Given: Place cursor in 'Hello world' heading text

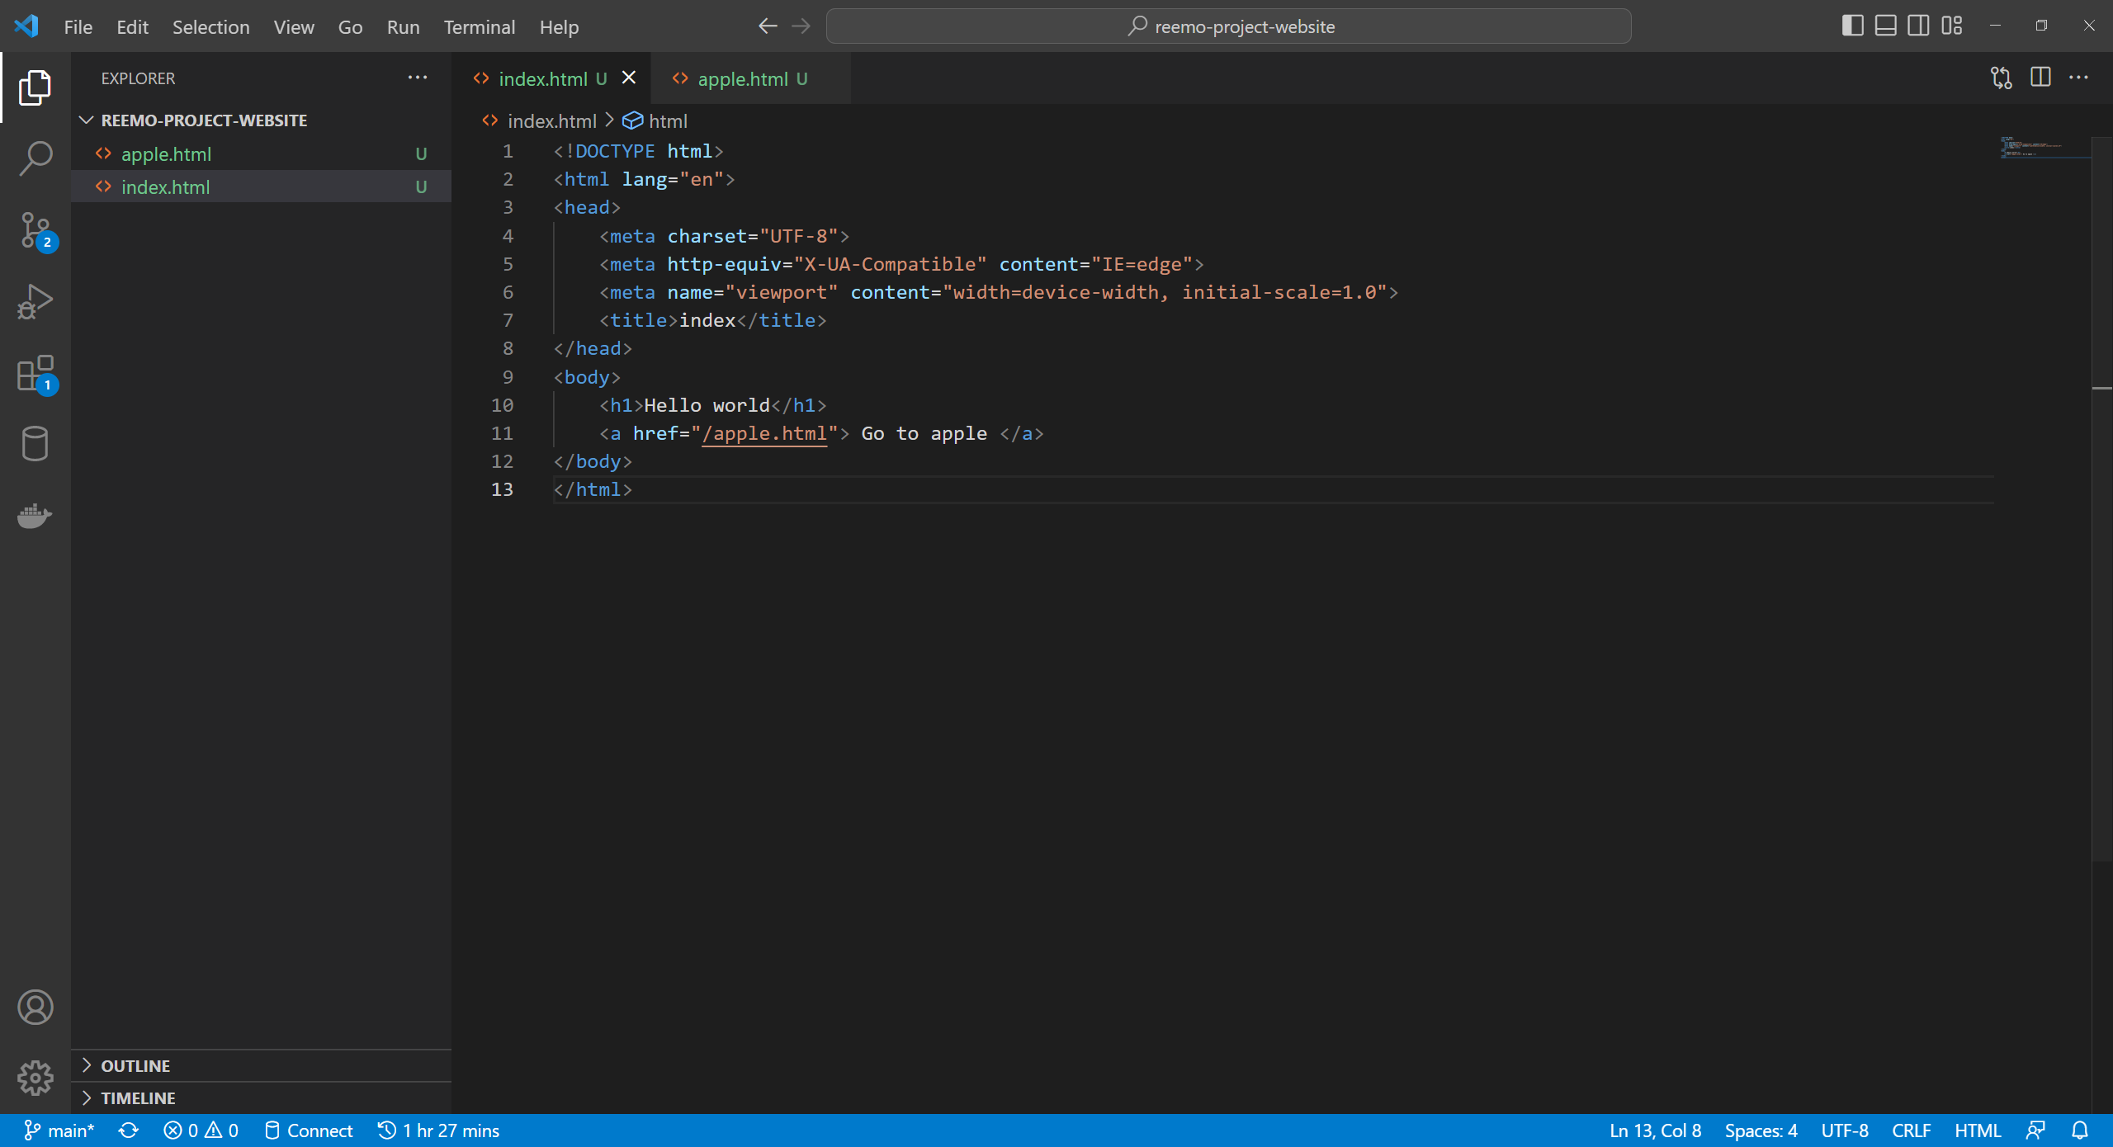Looking at the screenshot, I should (707, 405).
